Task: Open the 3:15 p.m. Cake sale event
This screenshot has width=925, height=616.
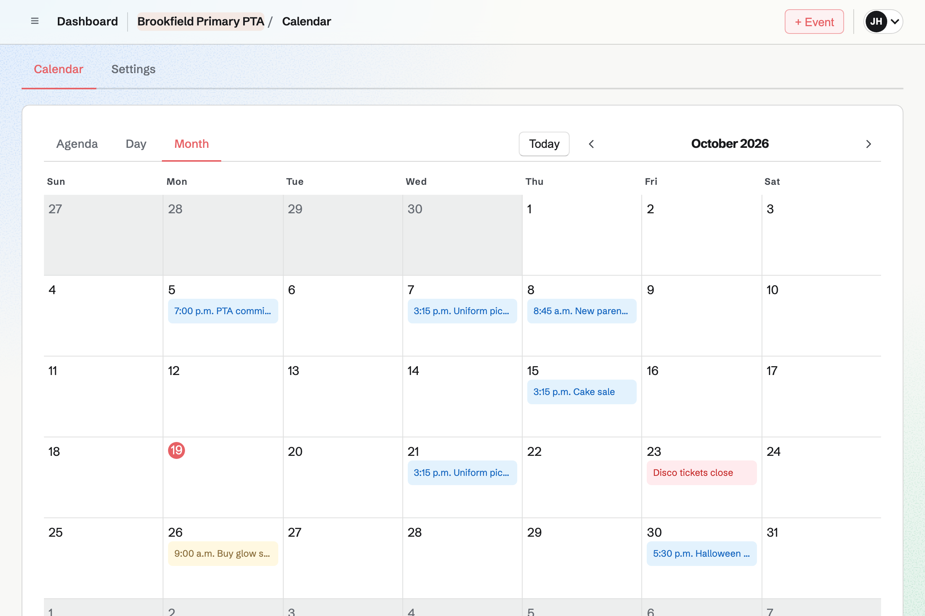Action: (x=582, y=392)
